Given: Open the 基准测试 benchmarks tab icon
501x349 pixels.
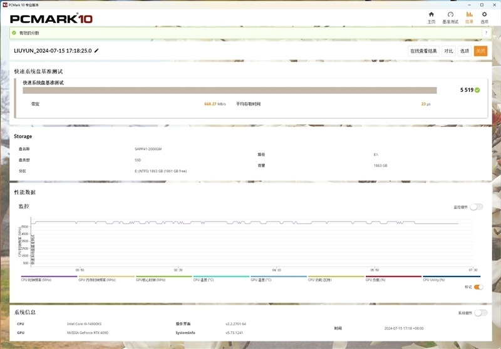Looking at the screenshot, I should (x=450, y=14).
